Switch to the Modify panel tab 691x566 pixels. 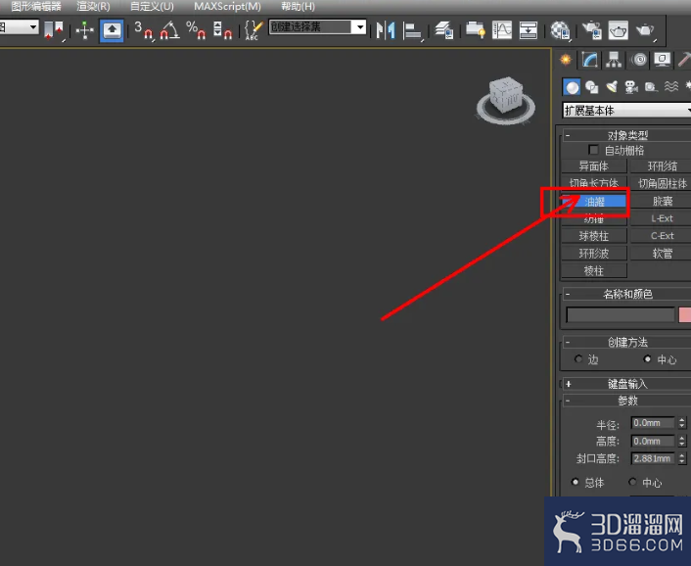[589, 60]
